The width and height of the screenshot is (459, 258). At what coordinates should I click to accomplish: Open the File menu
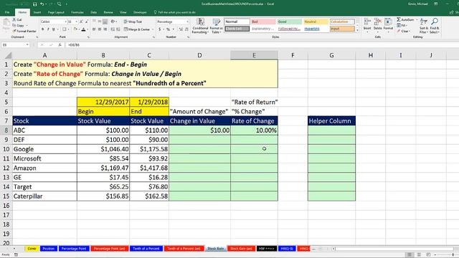point(7,12)
